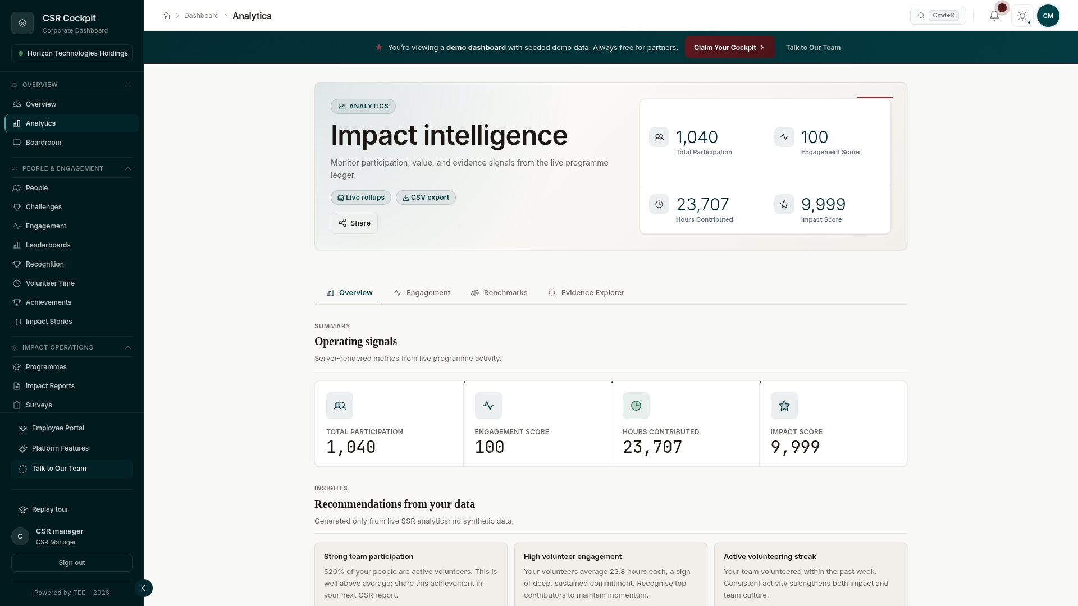Click Hours Contributed clock icon in hero card

(659, 204)
